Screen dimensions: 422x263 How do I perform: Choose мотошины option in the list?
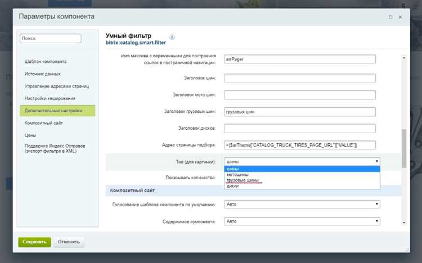[x=302, y=175]
